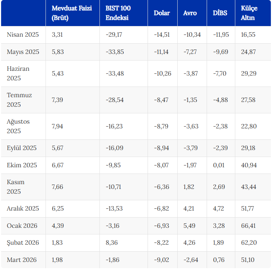
Task: Click the Aralık 2025 row label
Action: coord(22,208)
